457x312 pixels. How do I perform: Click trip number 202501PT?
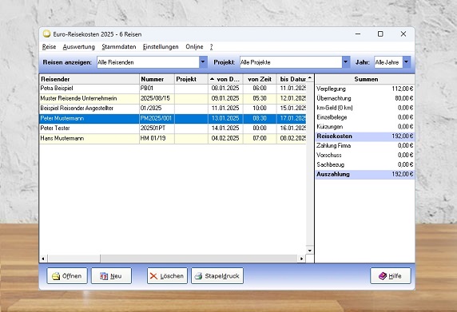point(153,128)
